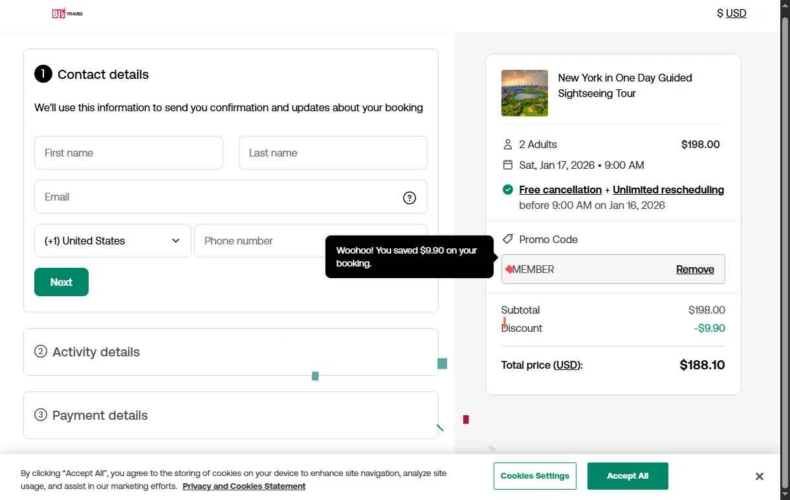Focus the First name field
Image resolution: width=790 pixels, height=500 pixels.
click(129, 153)
